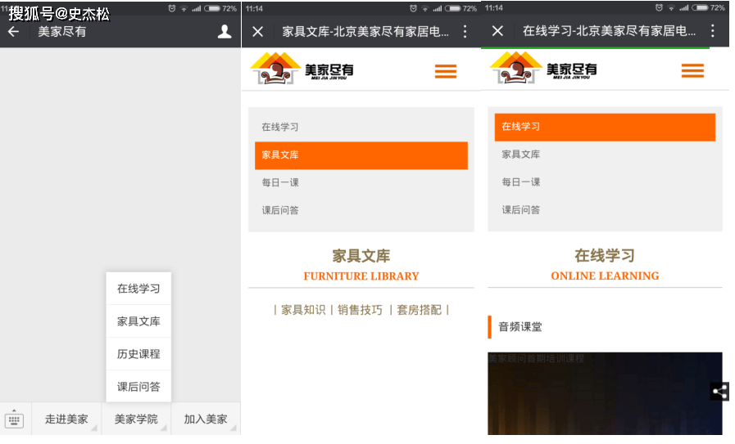Expand the 美家学院 bottom menu

tap(136, 419)
